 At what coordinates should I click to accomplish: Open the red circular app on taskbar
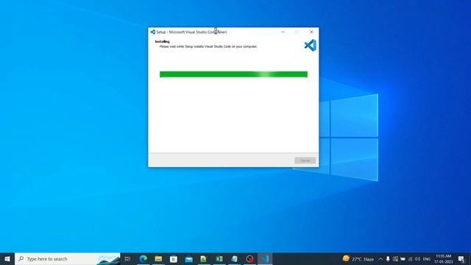coord(249,258)
